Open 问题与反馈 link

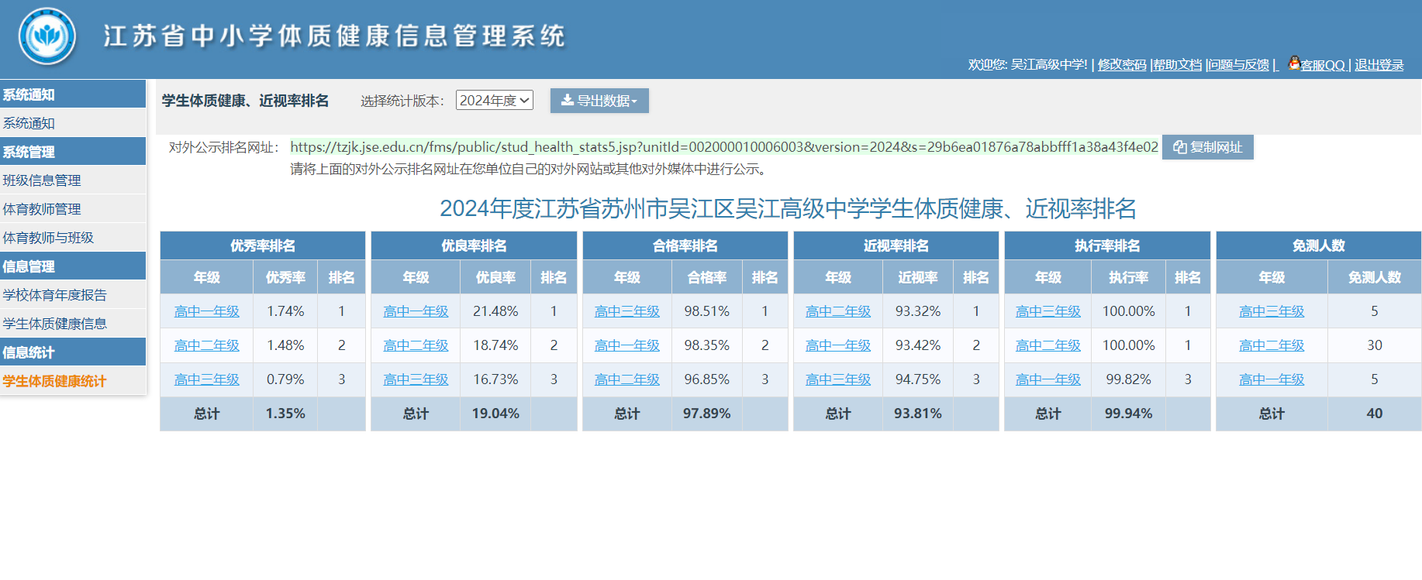click(x=1239, y=65)
